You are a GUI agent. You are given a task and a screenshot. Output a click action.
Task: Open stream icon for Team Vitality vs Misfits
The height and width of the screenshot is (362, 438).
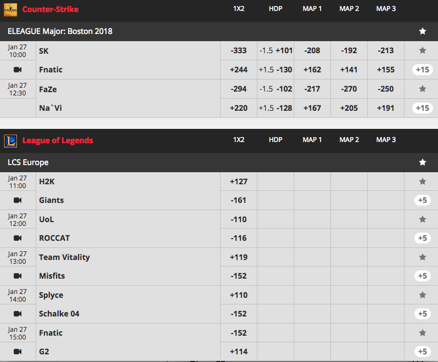click(x=18, y=276)
